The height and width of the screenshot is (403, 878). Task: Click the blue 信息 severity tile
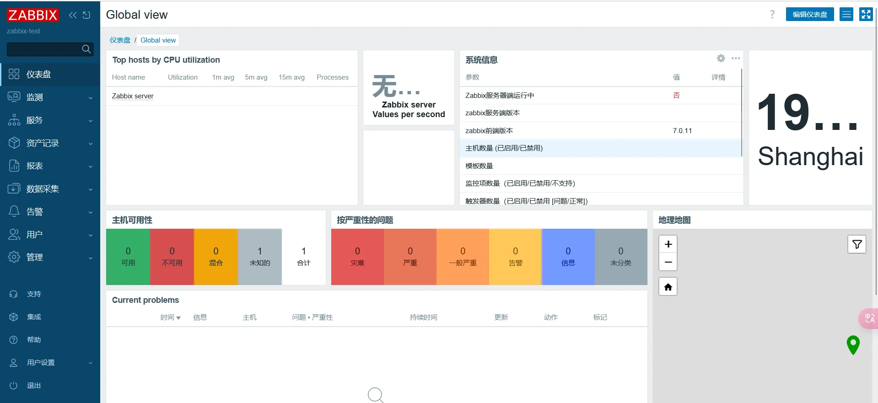click(x=568, y=257)
